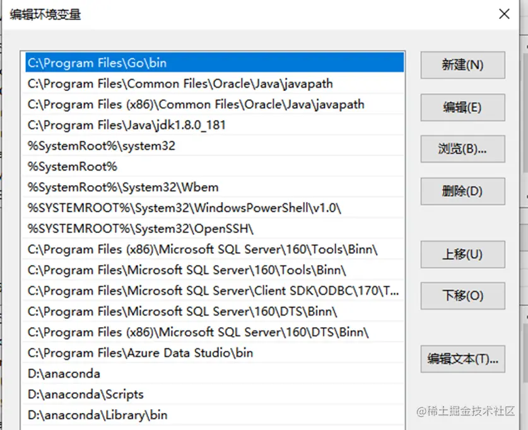Select the Azure Data Studio\bin entry

click(214, 353)
